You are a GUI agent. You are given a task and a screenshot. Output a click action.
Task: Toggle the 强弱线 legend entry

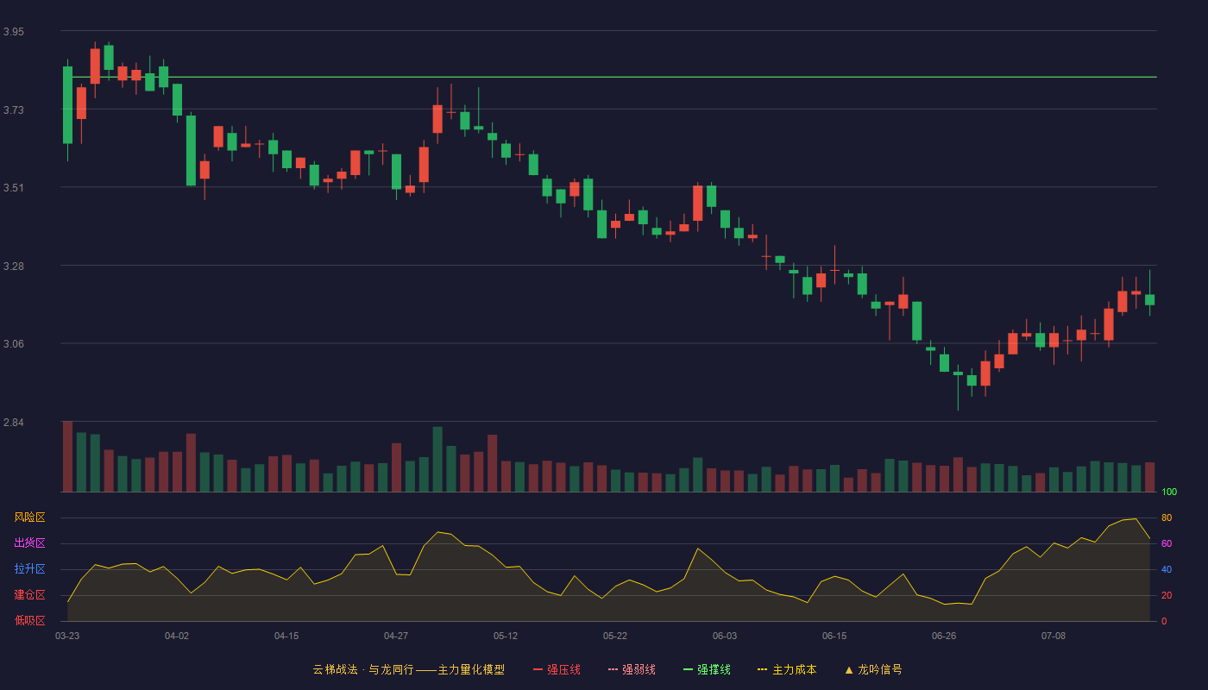[x=632, y=669]
